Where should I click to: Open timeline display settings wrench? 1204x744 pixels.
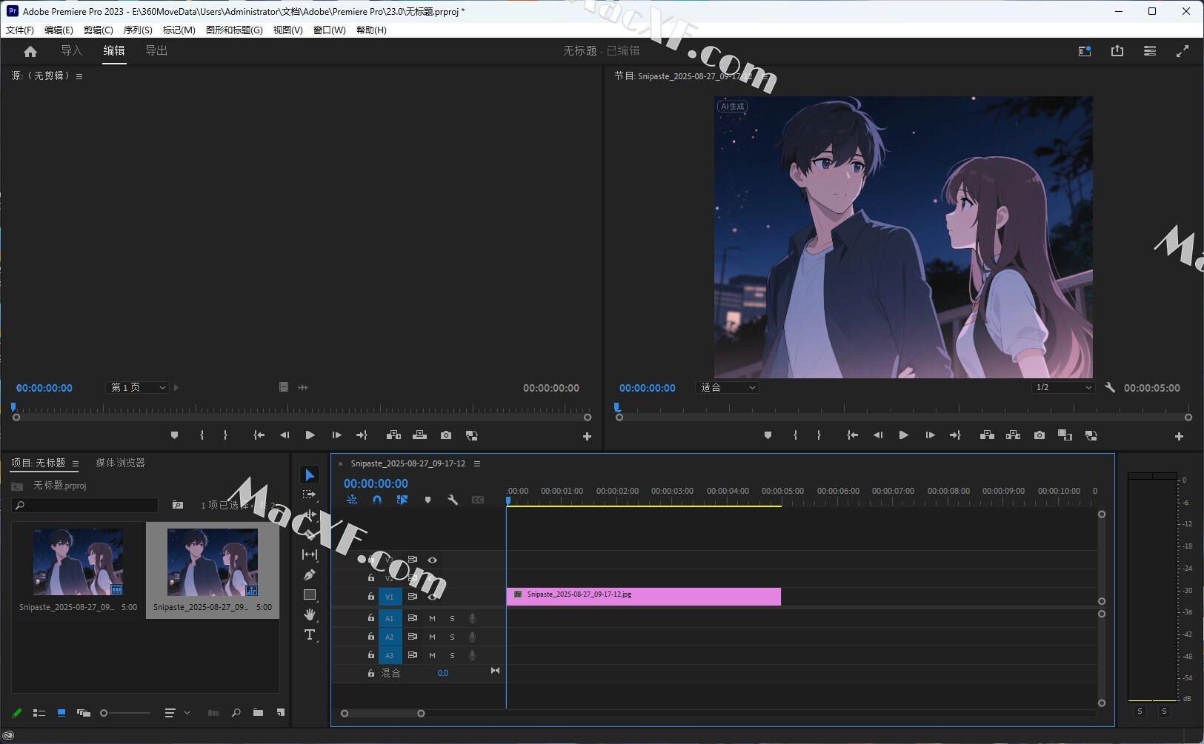coord(453,500)
